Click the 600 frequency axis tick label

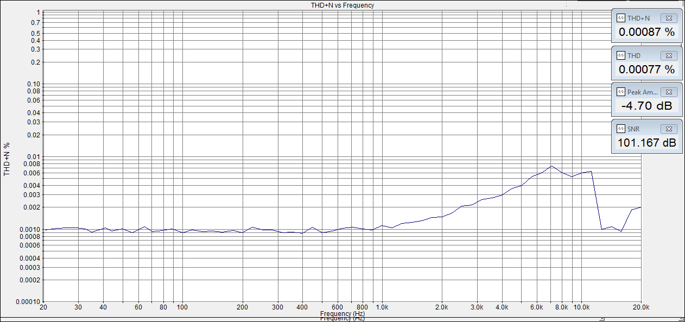pyautogui.click(x=338, y=307)
